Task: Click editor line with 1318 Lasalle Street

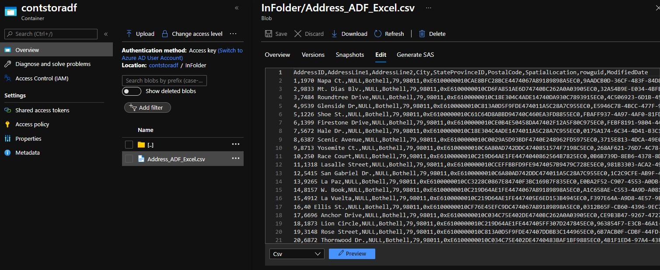Action: pyautogui.click(x=477, y=164)
